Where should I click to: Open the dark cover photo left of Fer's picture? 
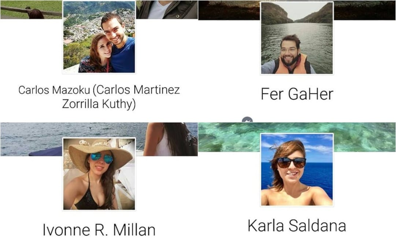[x=229, y=10]
